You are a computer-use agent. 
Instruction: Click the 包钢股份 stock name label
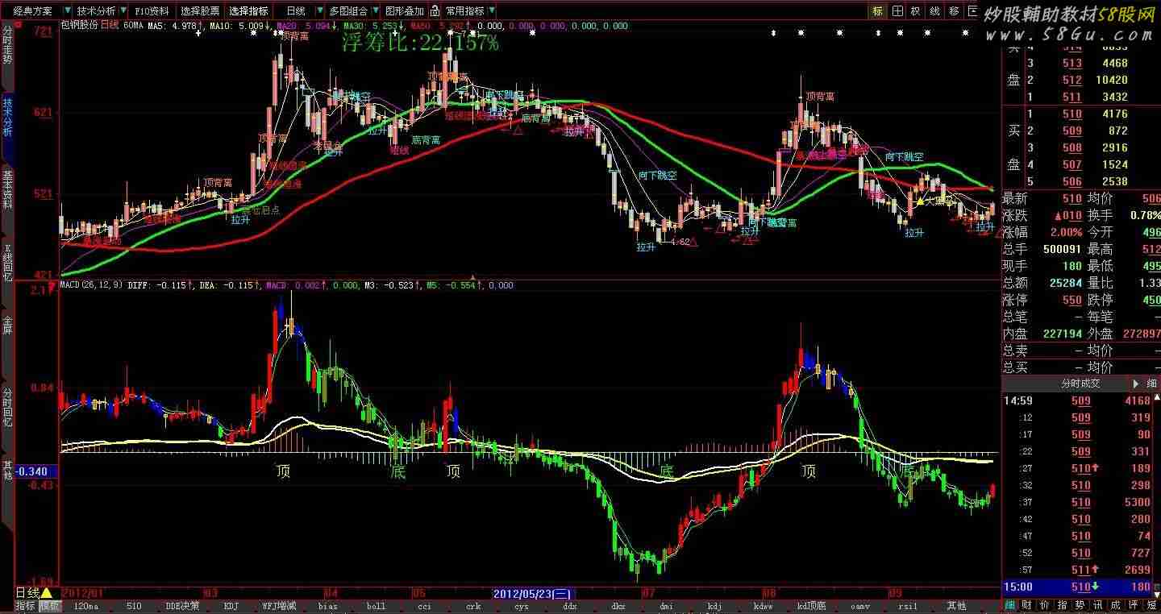pos(79,25)
